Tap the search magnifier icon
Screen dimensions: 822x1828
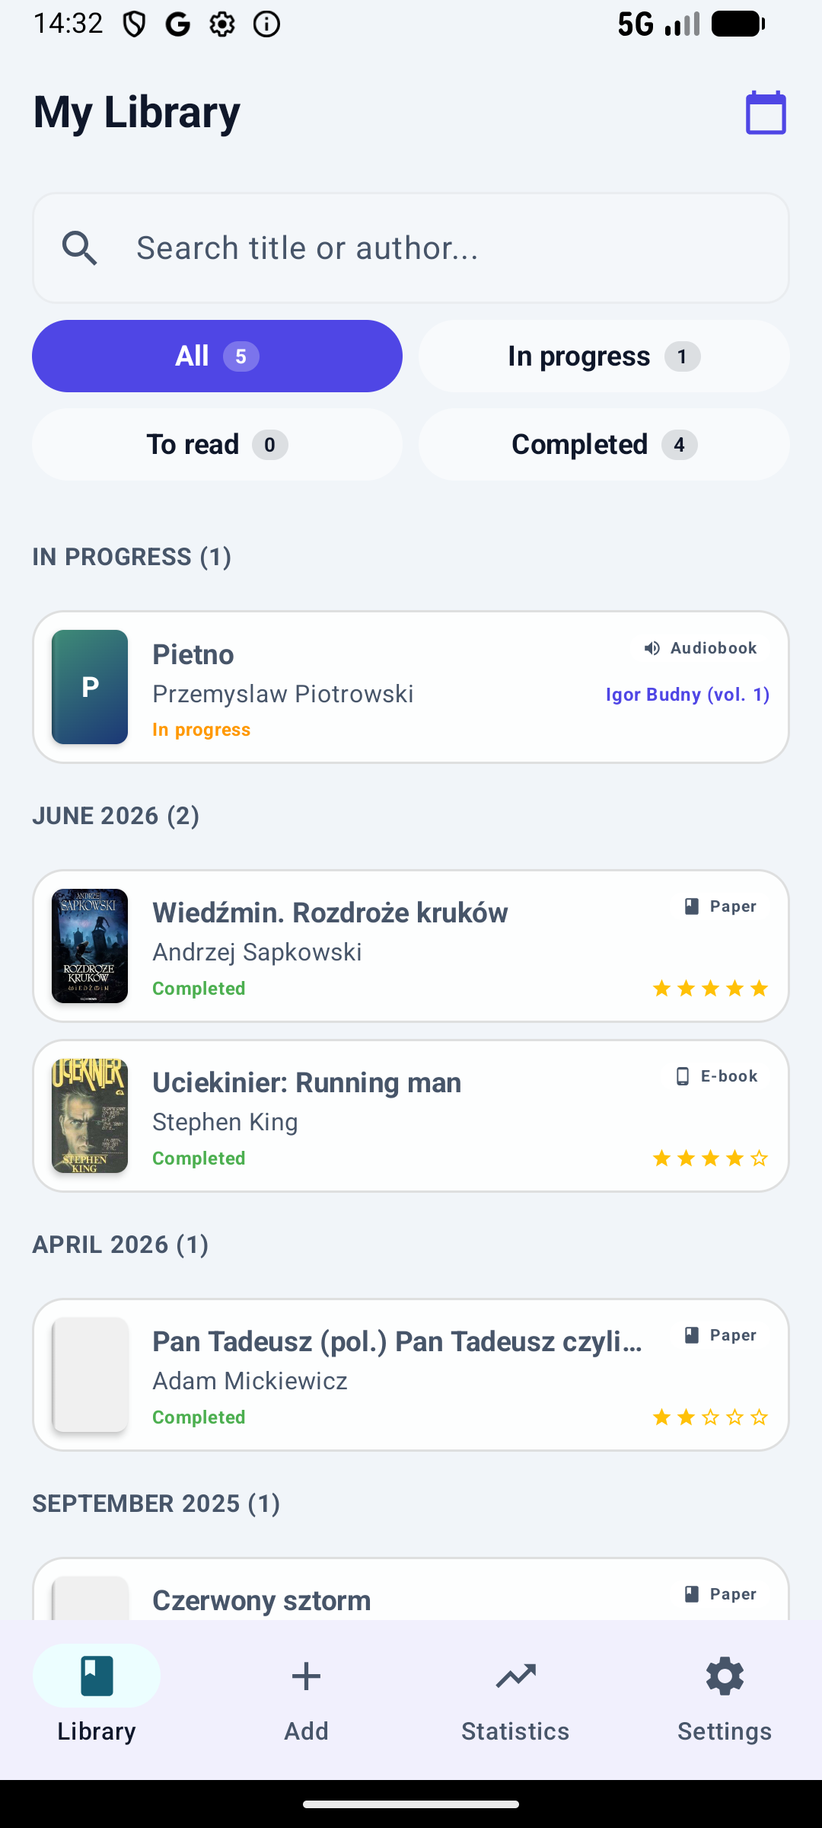tap(80, 248)
